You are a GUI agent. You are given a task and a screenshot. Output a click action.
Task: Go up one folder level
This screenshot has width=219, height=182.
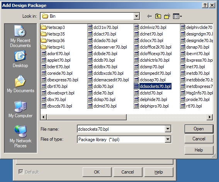(x=158, y=16)
